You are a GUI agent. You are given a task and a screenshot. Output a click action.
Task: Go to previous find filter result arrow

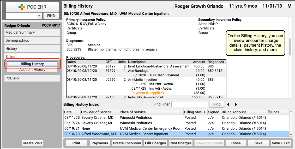point(228,104)
